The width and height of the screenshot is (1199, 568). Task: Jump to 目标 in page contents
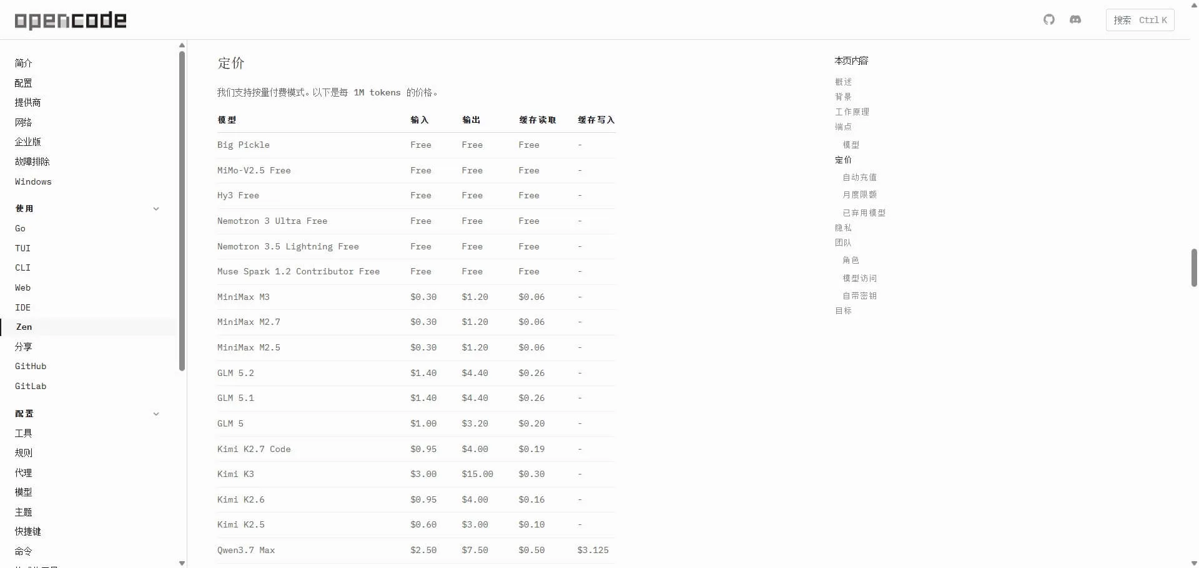click(843, 310)
